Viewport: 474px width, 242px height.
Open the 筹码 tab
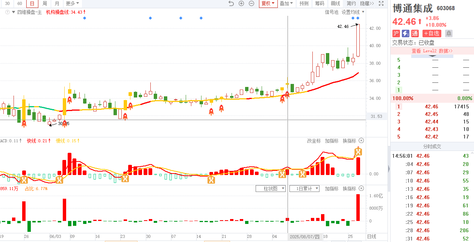point(320,3)
